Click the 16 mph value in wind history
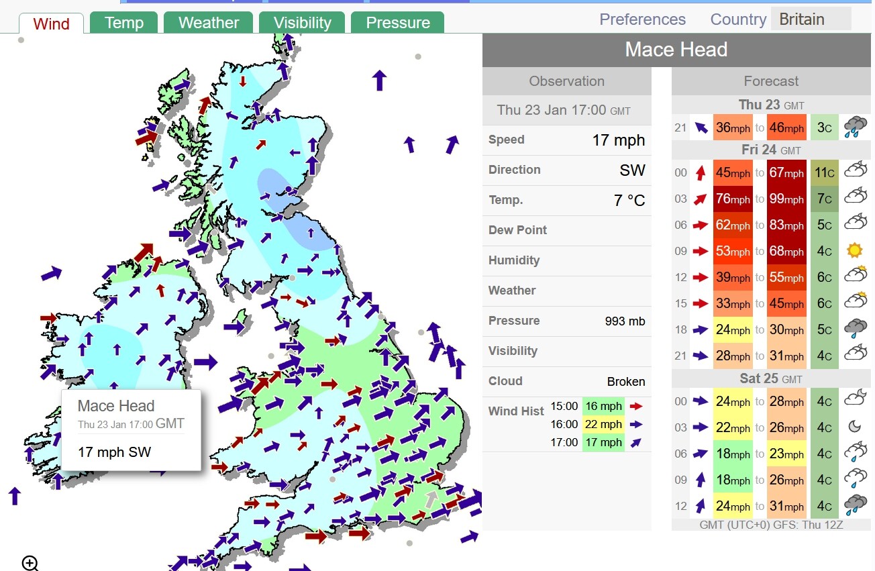 tap(603, 406)
